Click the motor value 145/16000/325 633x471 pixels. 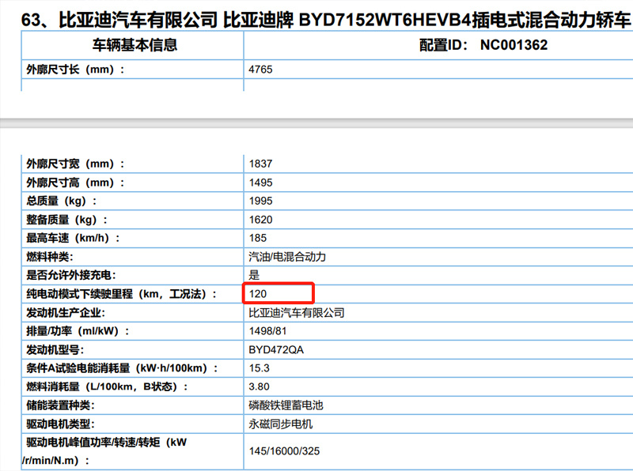pos(284,451)
